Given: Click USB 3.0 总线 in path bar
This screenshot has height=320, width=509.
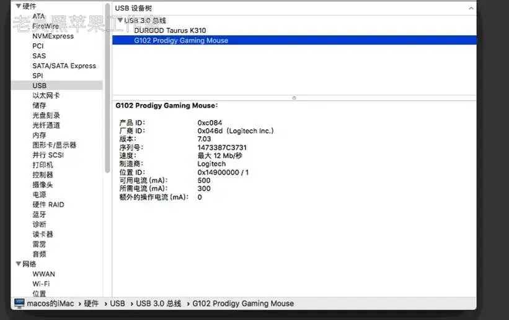Looking at the screenshot, I should (x=159, y=303).
